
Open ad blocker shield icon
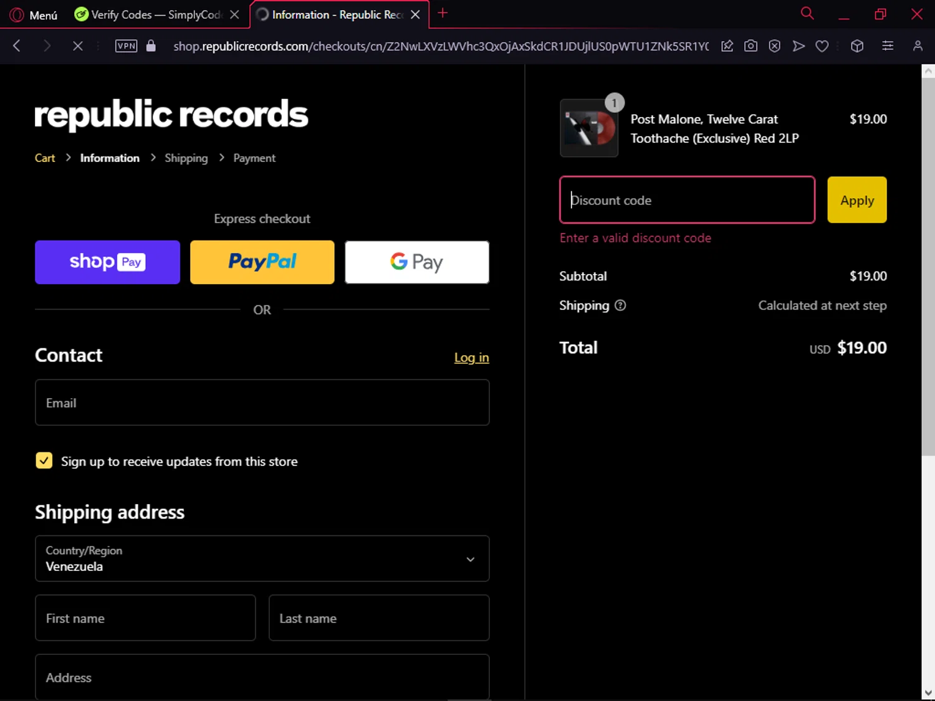click(774, 45)
